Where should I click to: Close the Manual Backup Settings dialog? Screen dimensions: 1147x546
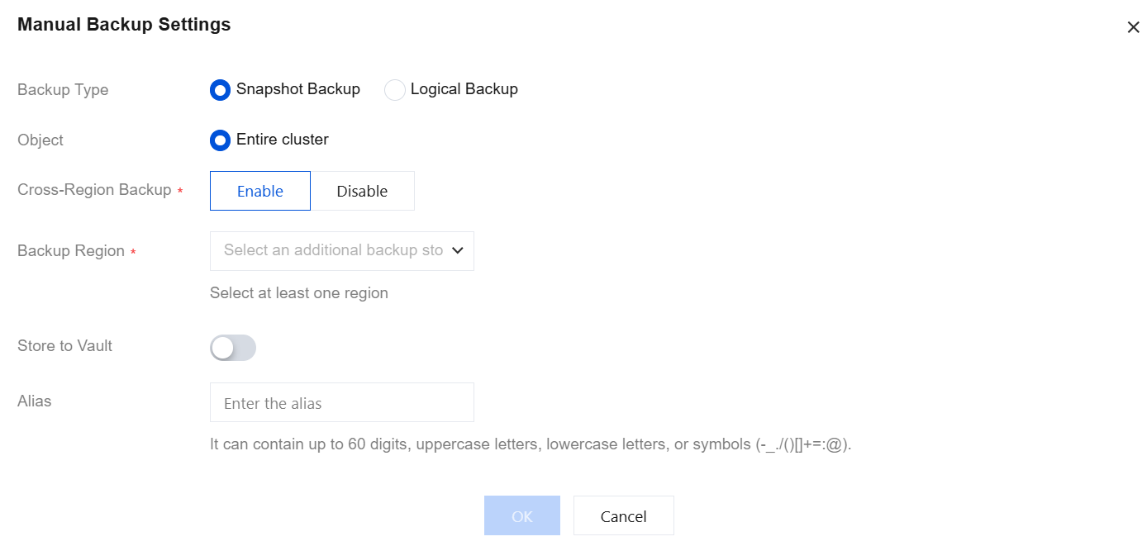click(1133, 27)
